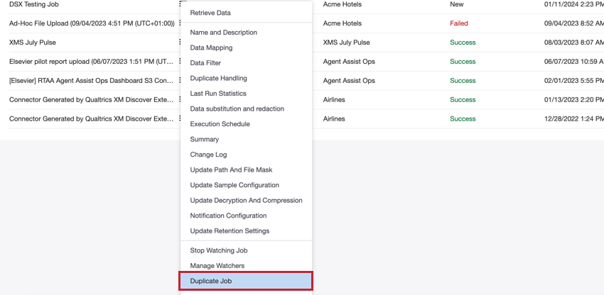This screenshot has width=604, height=295.
Task: Choose Duplicate Handling option
Action: pos(246,78)
